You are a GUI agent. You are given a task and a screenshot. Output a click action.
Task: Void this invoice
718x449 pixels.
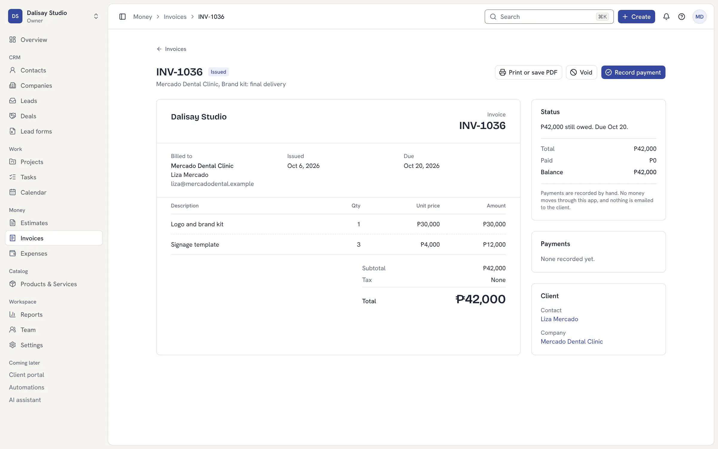pyautogui.click(x=581, y=72)
